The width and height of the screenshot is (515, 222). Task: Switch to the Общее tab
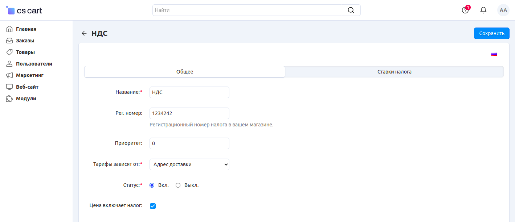pos(184,72)
